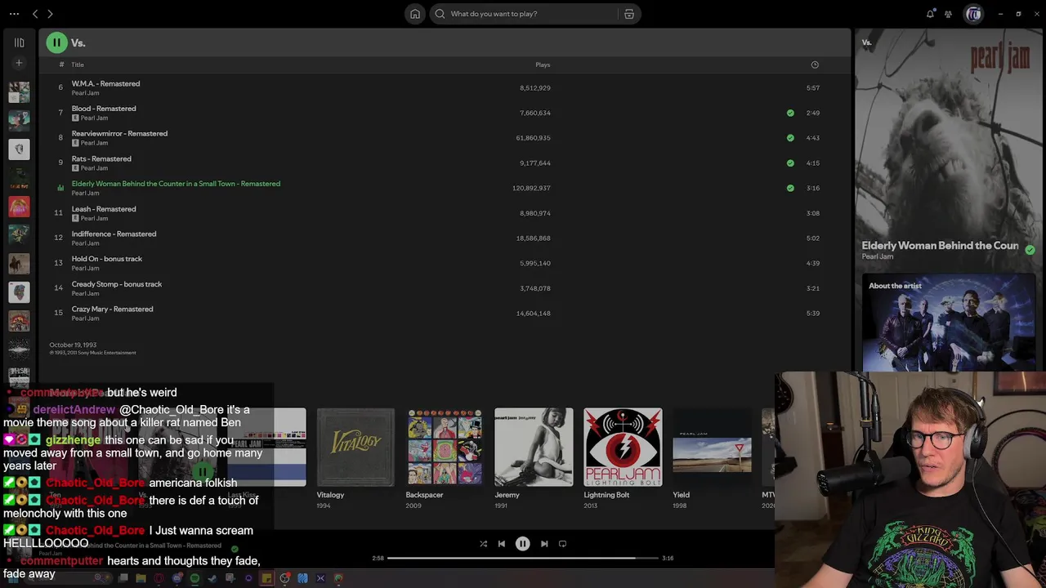Open About the artist card
The image size is (1046, 588).
click(x=948, y=323)
